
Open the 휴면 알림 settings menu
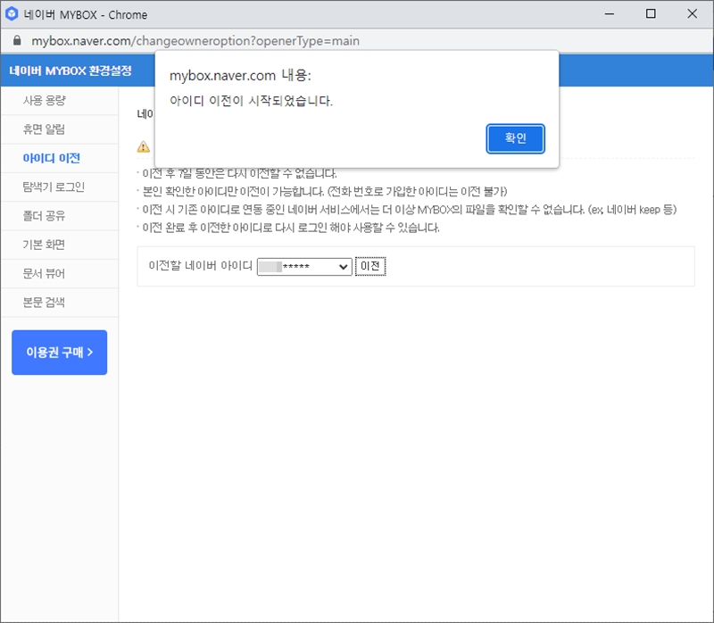60,129
